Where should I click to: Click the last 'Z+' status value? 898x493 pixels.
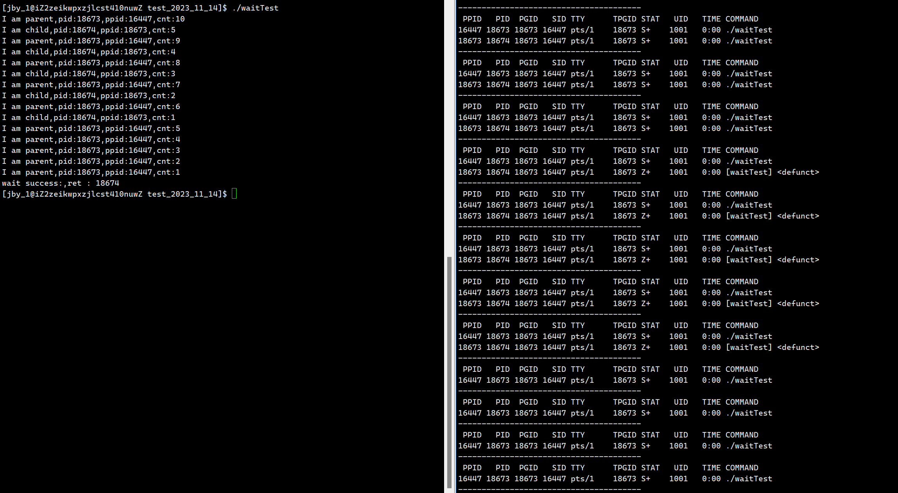646,347
